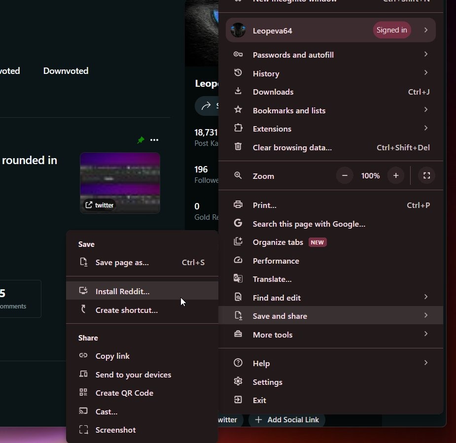Click the Settings gear icon
456x443 pixels.
pos(238,381)
